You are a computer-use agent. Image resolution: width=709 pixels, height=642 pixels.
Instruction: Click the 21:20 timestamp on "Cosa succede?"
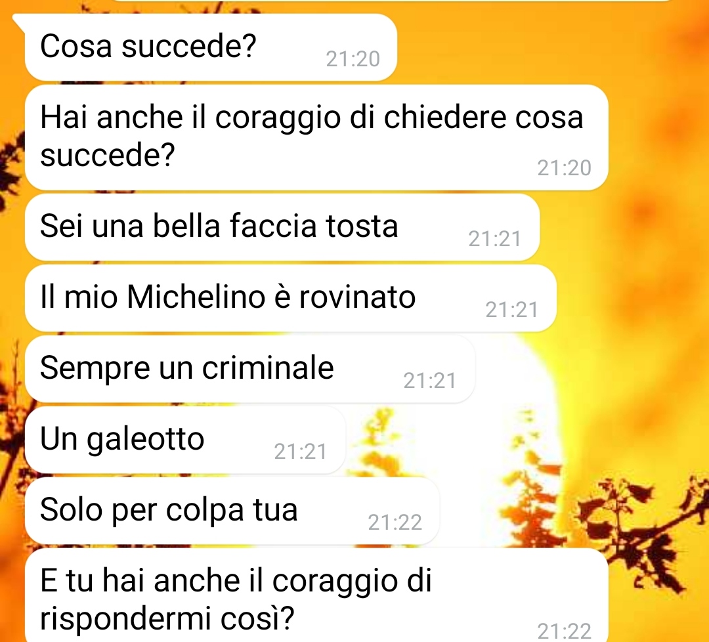[353, 59]
